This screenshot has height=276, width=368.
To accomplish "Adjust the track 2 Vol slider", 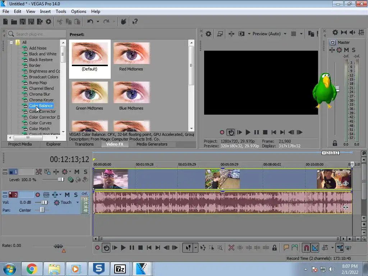I will (x=44, y=202).
